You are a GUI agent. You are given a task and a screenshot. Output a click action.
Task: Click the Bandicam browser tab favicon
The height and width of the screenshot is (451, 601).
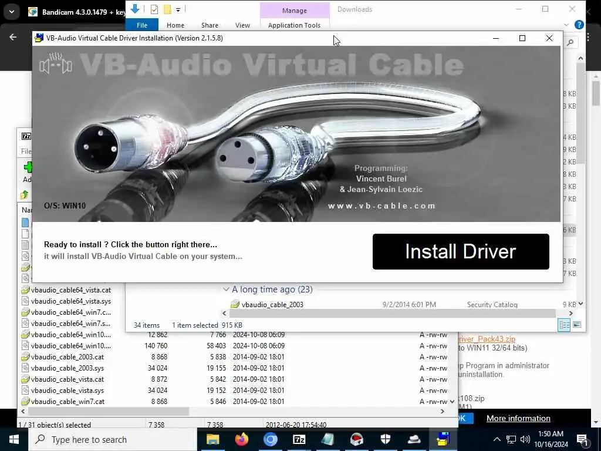(x=33, y=12)
